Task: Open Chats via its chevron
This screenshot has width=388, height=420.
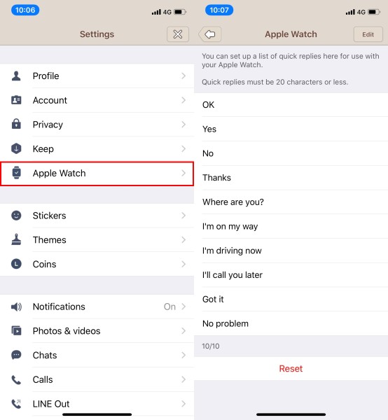Action: pos(183,355)
